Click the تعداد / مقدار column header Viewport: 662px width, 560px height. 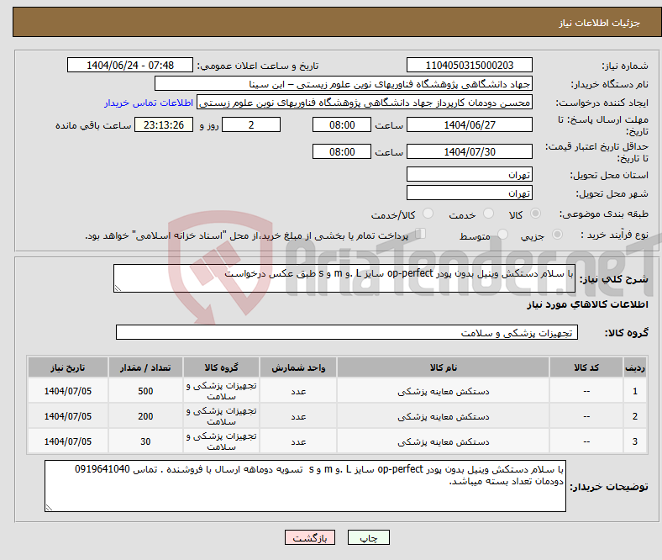point(145,367)
